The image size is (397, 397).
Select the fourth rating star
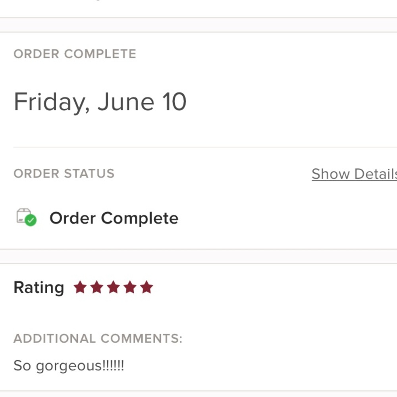(130, 287)
